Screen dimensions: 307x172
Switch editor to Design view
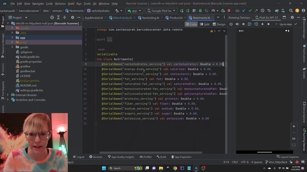pos(219,24)
